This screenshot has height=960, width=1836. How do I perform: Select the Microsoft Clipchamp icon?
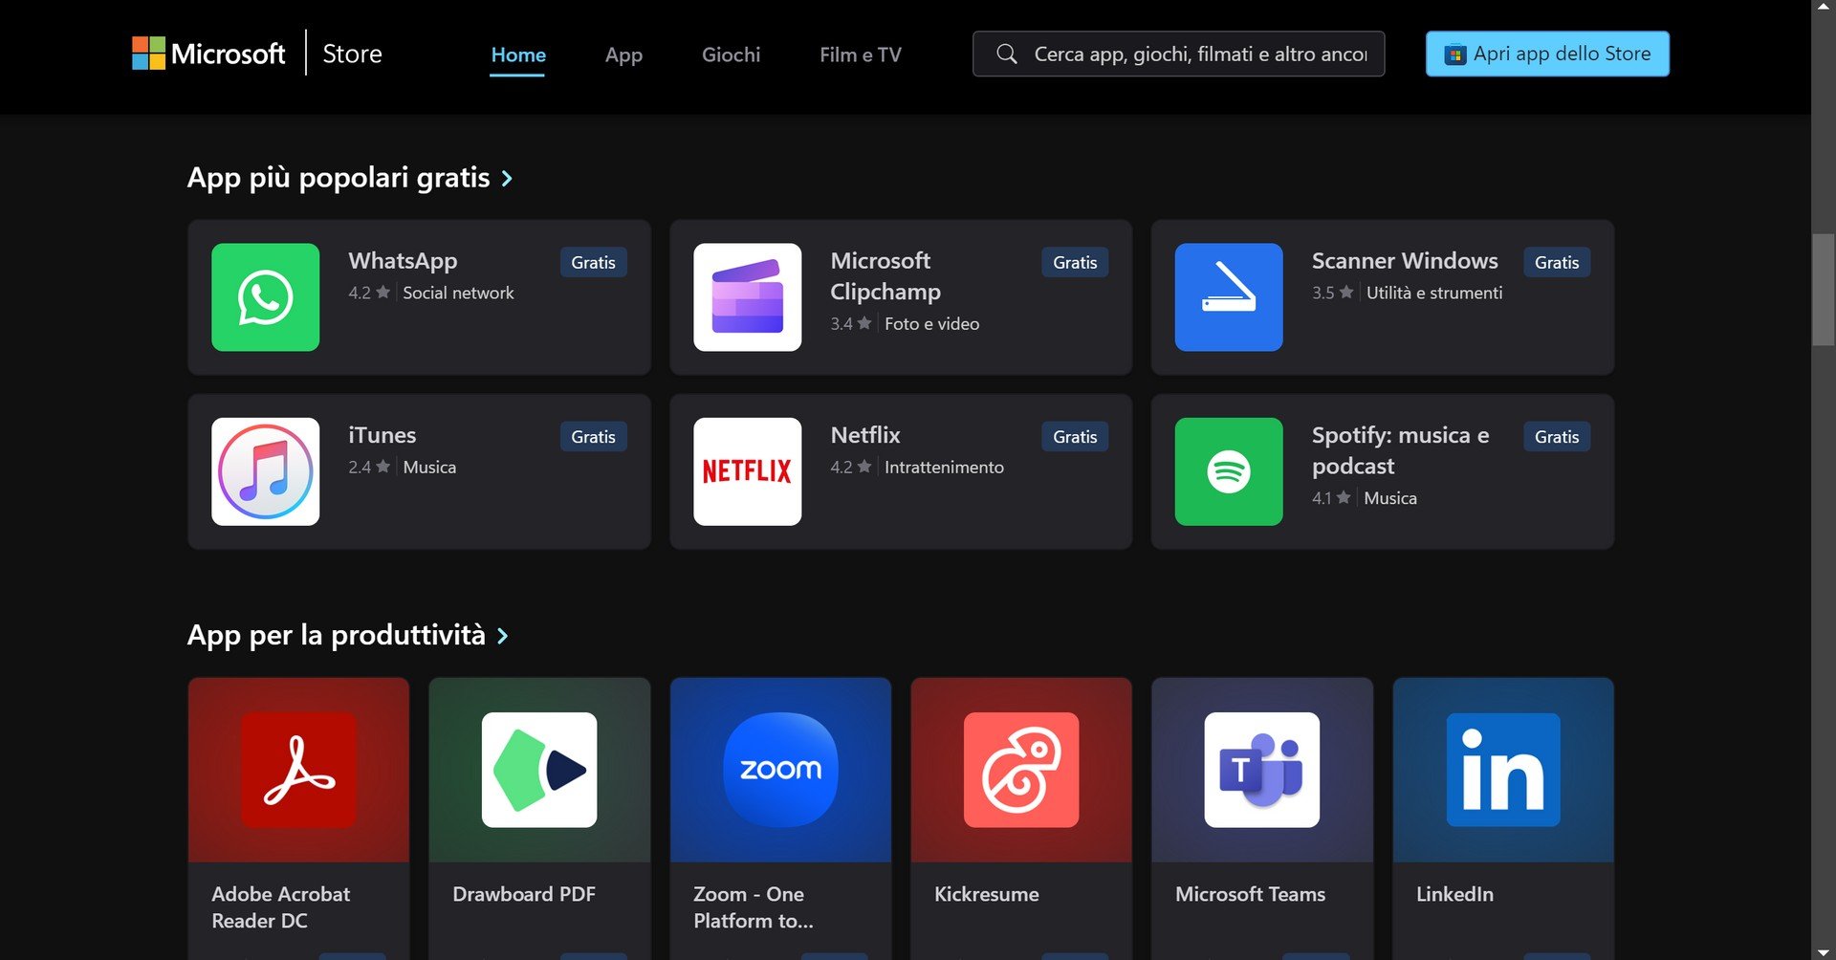coord(747,297)
